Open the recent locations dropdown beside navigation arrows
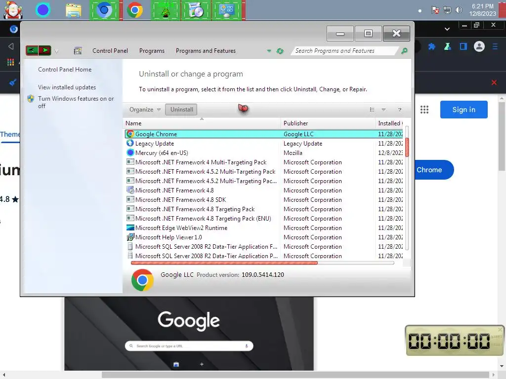Screen dimensions: 506x379 (56, 51)
